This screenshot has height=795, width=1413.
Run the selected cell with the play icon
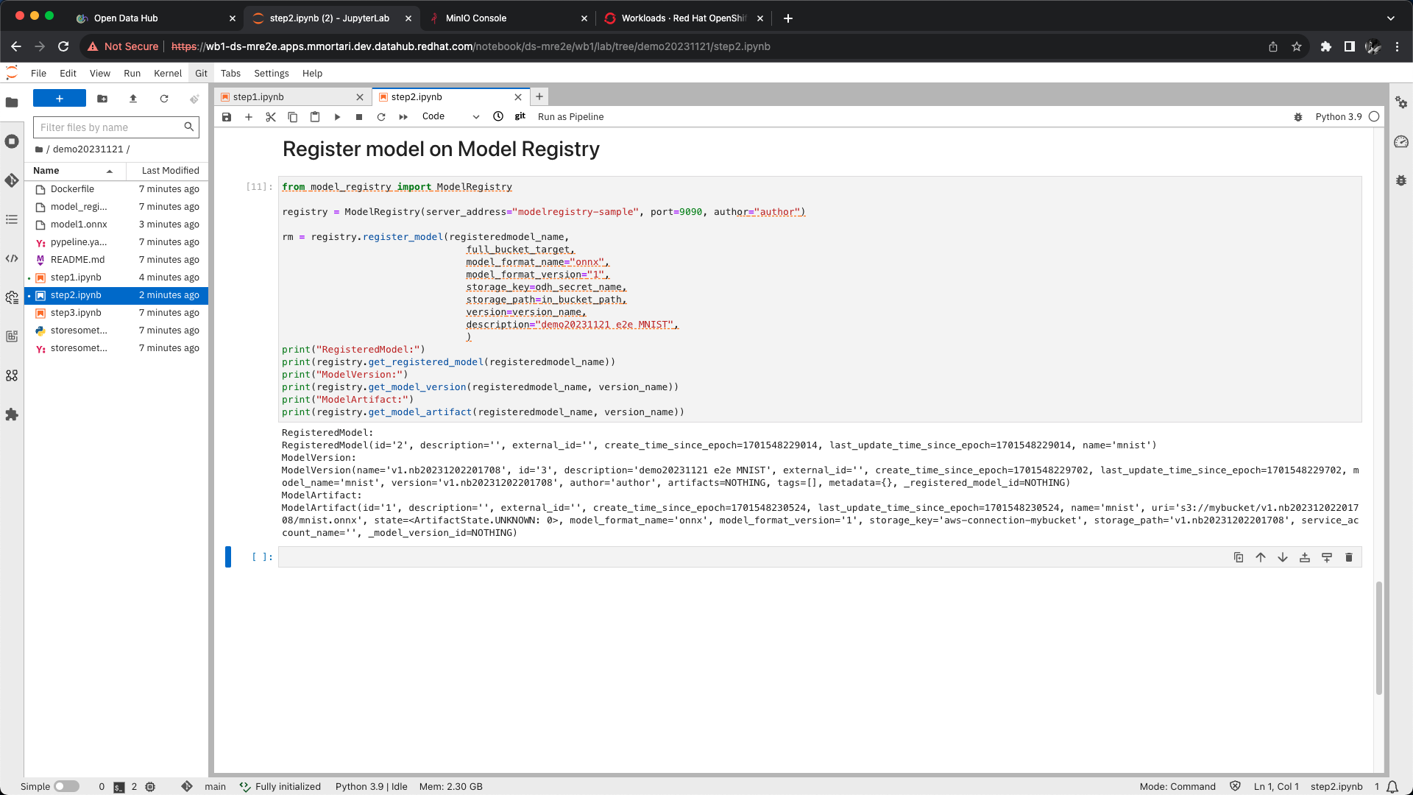point(337,117)
